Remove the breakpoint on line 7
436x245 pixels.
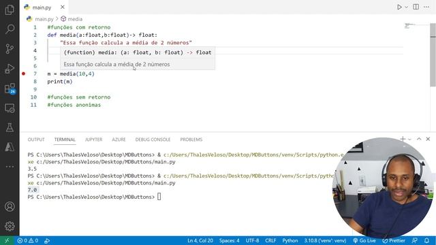[24, 73]
